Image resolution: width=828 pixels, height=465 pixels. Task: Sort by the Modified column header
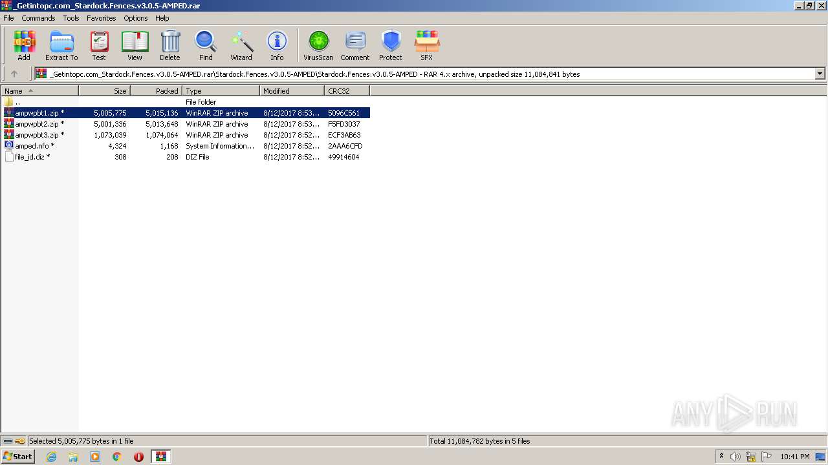[292, 91]
